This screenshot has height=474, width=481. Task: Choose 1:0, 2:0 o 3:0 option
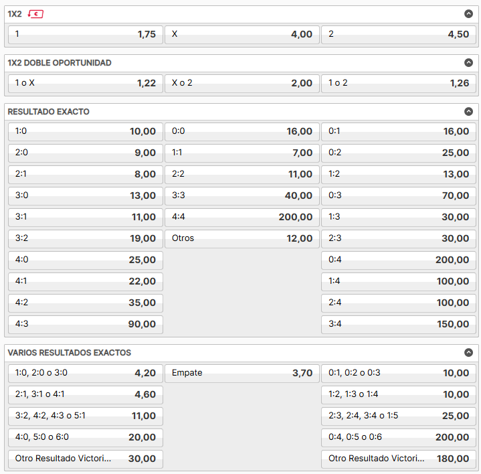(x=86, y=374)
